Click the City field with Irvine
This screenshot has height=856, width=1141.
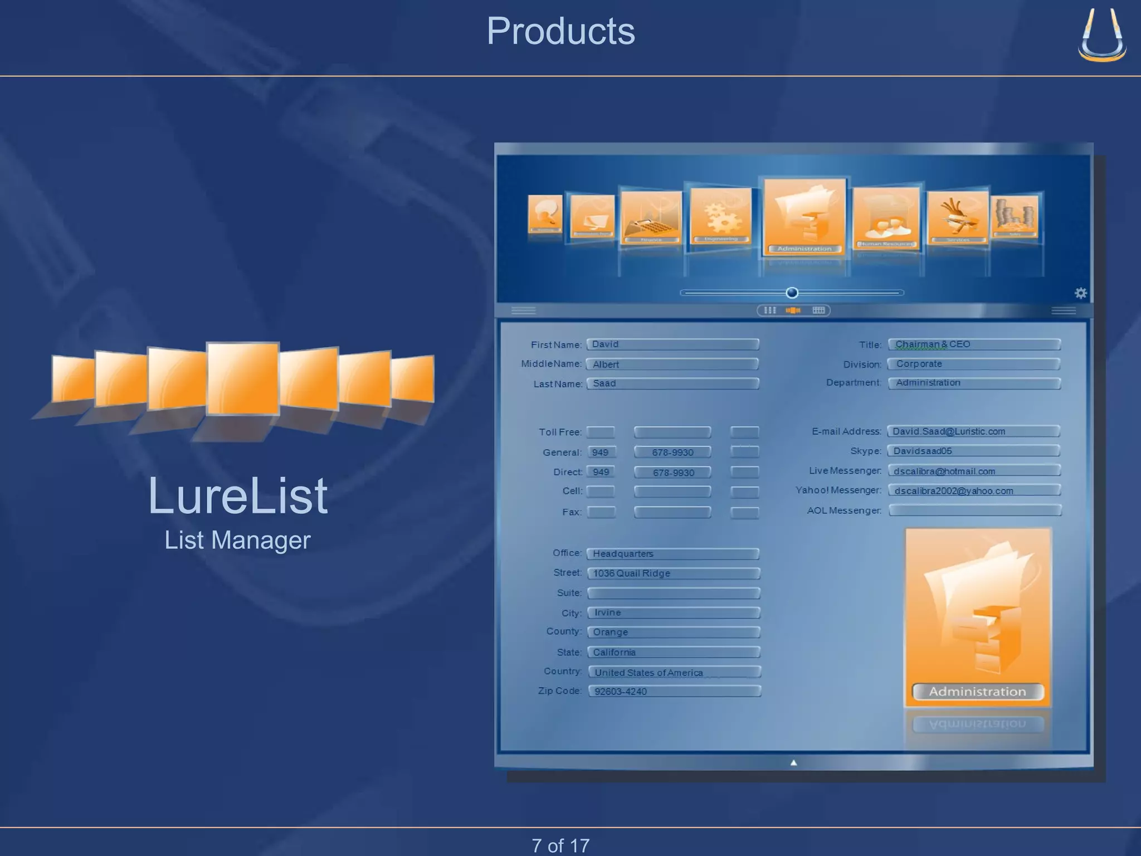674,612
